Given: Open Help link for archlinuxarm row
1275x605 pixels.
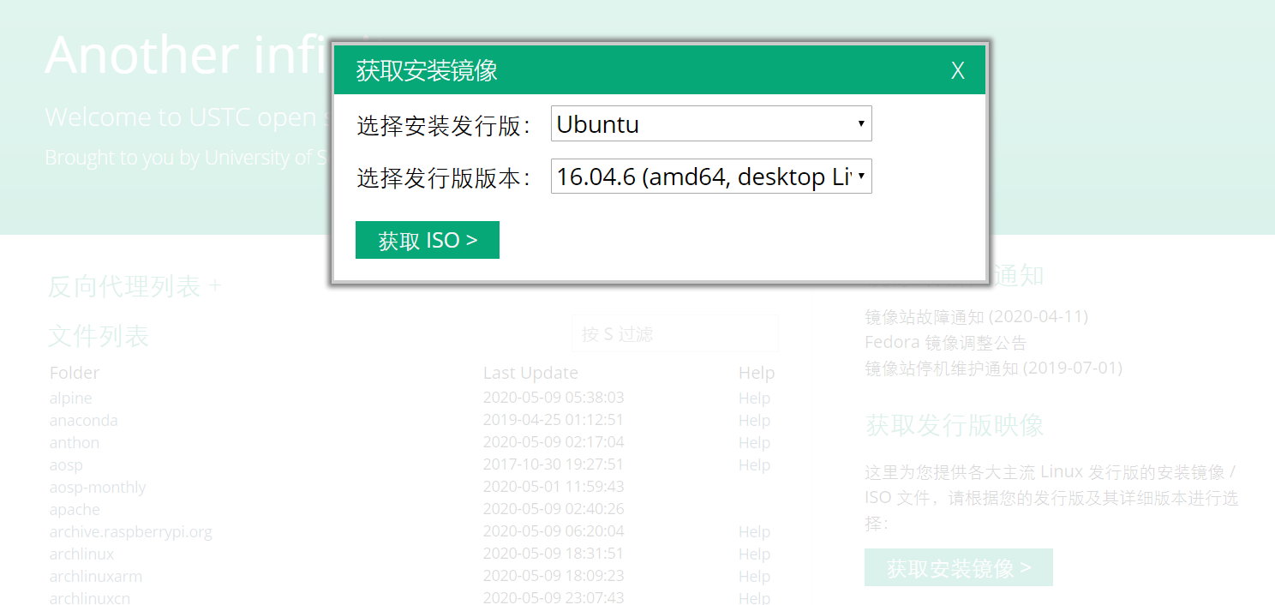Looking at the screenshot, I should [x=754, y=576].
